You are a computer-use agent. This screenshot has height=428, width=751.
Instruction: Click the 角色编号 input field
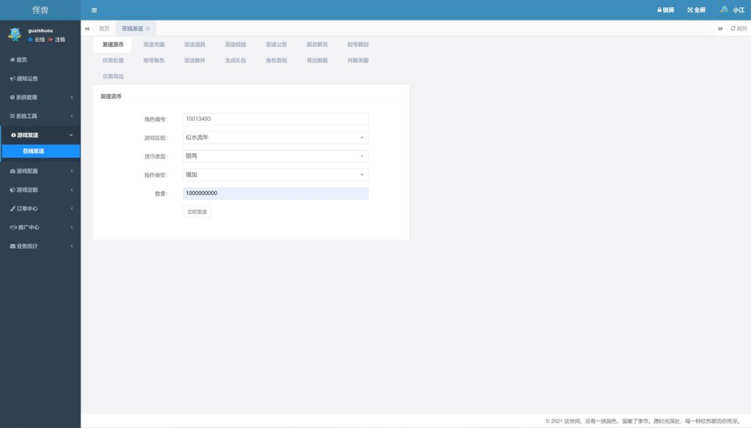[275, 119]
